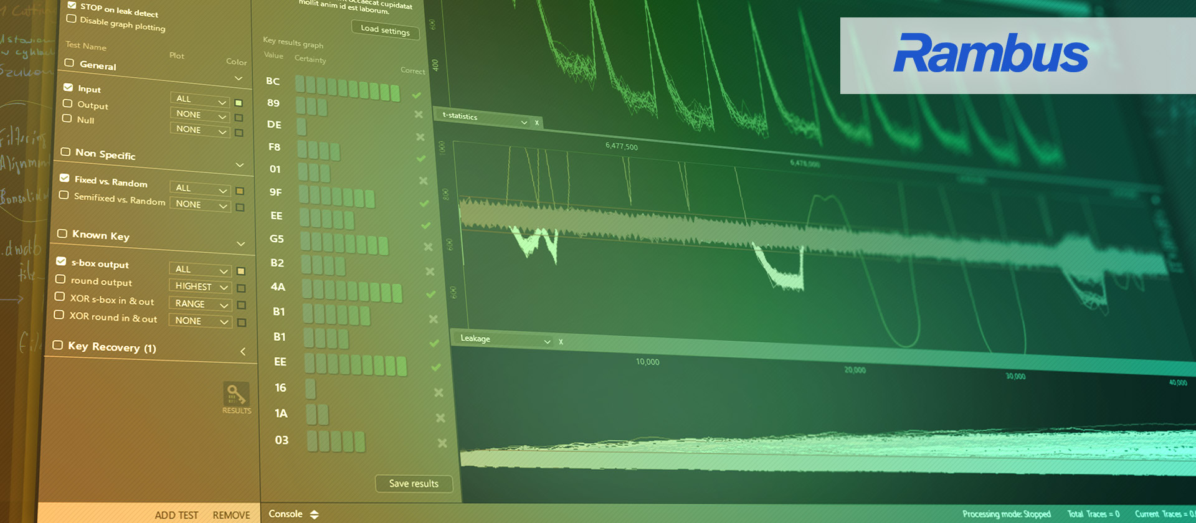
Task: Click the X mark in G5 row
Action: pyautogui.click(x=428, y=247)
